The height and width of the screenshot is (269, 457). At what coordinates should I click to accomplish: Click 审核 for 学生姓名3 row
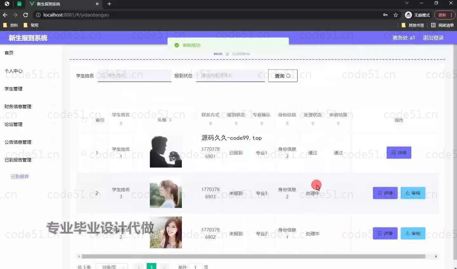click(413, 193)
